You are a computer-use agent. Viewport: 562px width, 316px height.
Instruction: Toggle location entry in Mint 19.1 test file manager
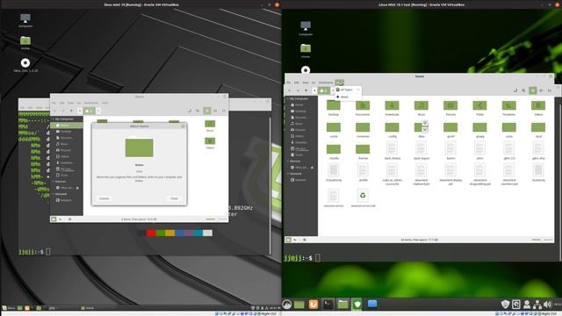(x=515, y=90)
